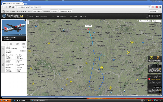The image size is (163, 102).
Task: Click the Real Time yellow plane legend
Action: (x=151, y=59)
